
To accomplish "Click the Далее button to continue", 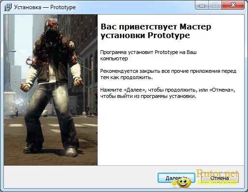I will point(176,178).
